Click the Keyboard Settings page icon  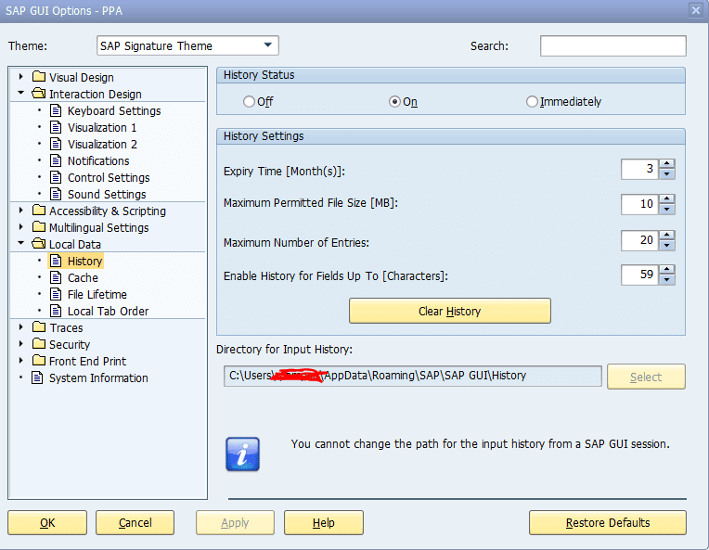pyautogui.click(x=56, y=110)
